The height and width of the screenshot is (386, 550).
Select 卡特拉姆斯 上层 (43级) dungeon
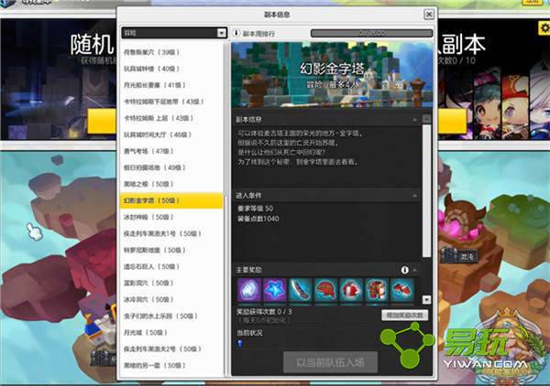coord(171,118)
